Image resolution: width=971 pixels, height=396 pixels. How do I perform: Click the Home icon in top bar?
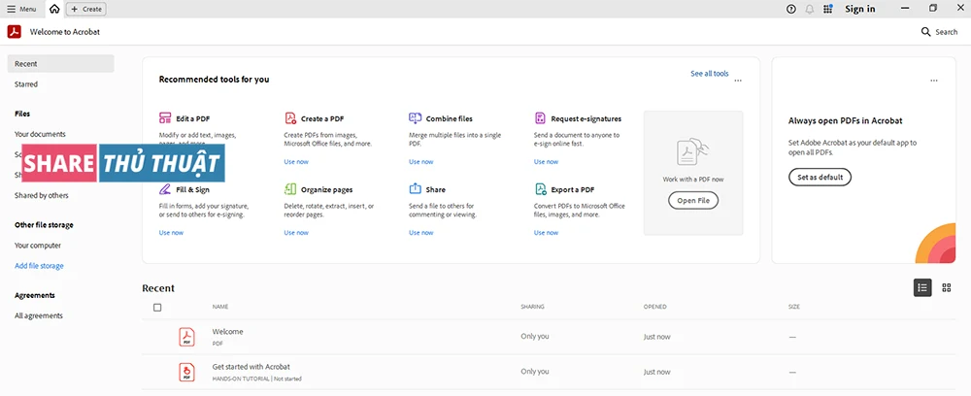click(54, 9)
